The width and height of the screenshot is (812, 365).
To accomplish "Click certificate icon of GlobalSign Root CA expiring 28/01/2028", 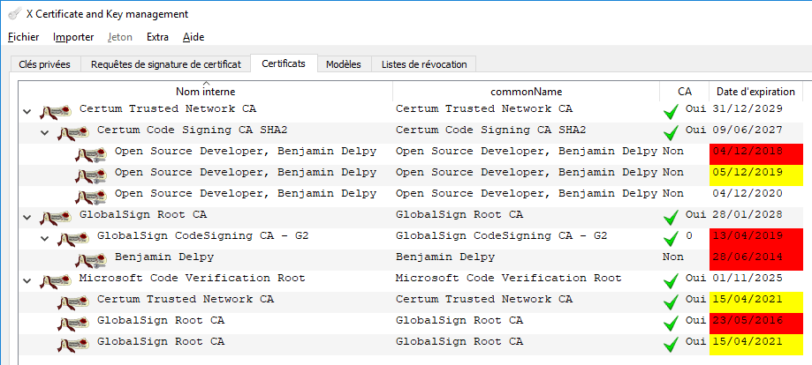I will (56, 217).
